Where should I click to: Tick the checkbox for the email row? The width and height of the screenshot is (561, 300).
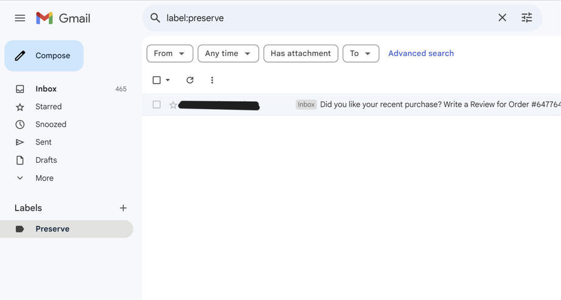[x=157, y=105]
